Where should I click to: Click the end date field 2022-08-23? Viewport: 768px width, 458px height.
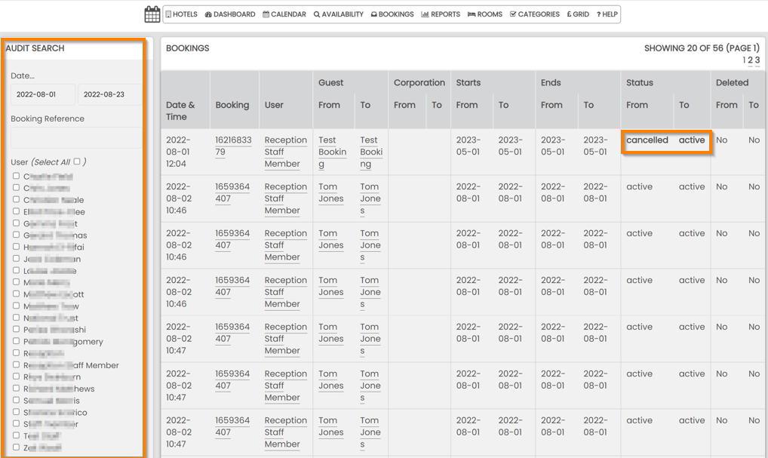(109, 95)
